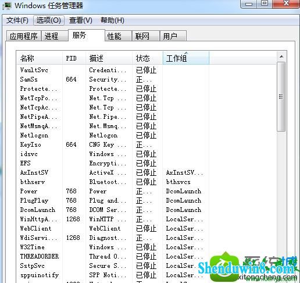Click the Net.Pipe... description cell
300x283 pixels.
(x=108, y=116)
